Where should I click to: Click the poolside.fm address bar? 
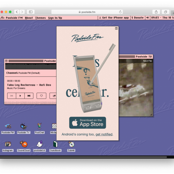coord(87,12)
